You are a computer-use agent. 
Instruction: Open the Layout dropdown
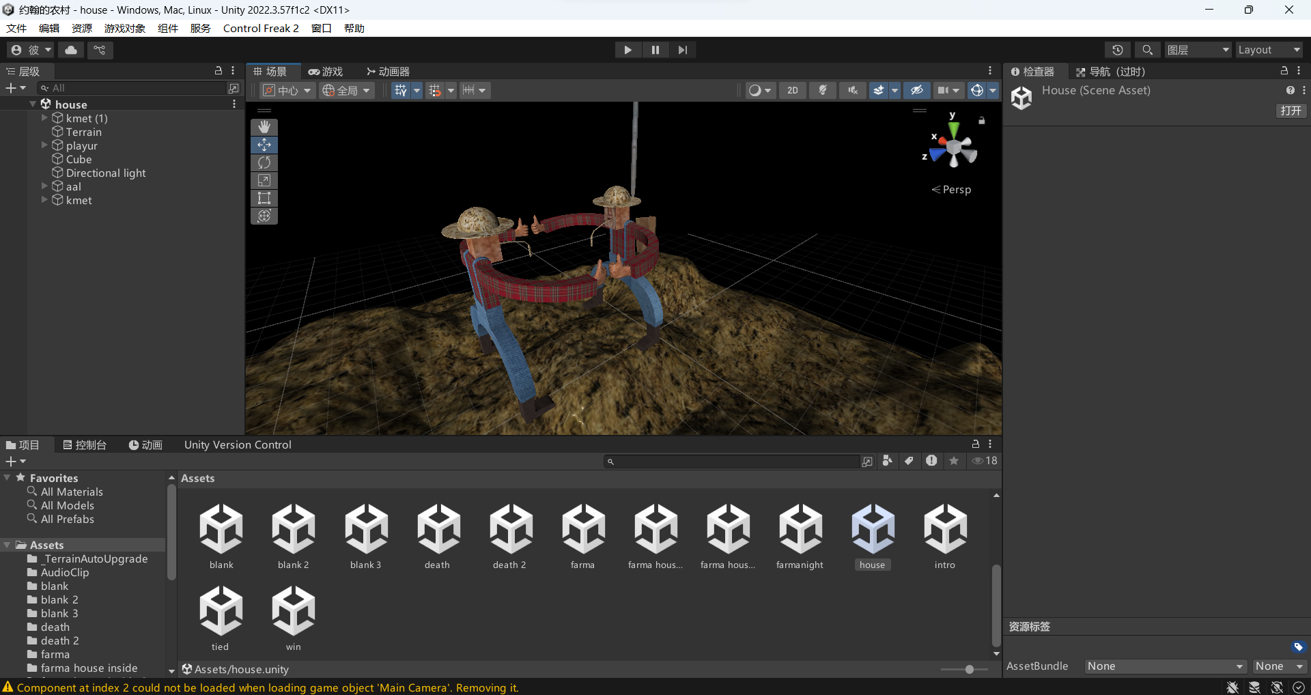[1269, 50]
